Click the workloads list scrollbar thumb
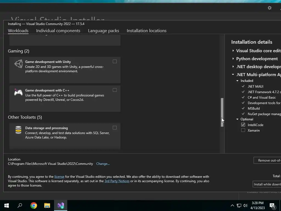Image resolution: width=281 pixels, height=211 pixels. 222,112
